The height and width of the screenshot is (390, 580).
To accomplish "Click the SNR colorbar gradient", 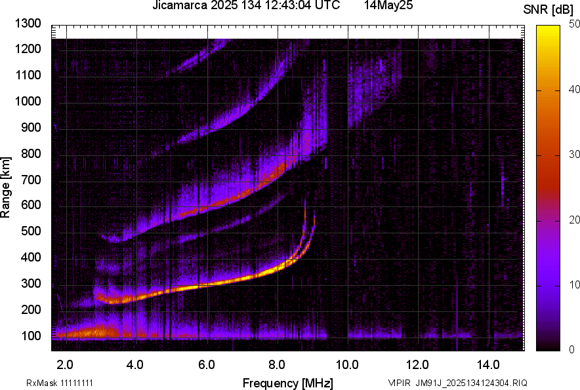I will (549, 188).
